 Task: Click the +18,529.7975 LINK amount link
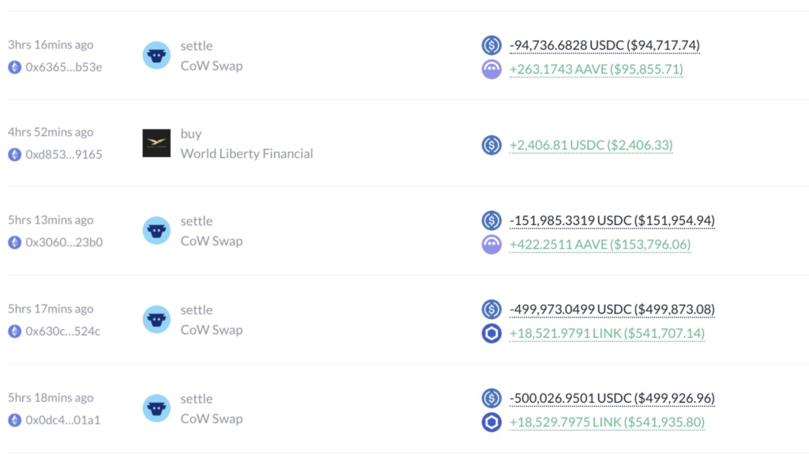coord(607,422)
